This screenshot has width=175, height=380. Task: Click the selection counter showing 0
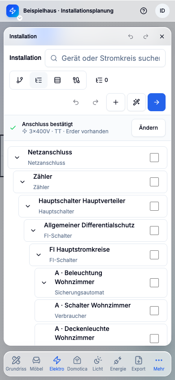click(102, 80)
